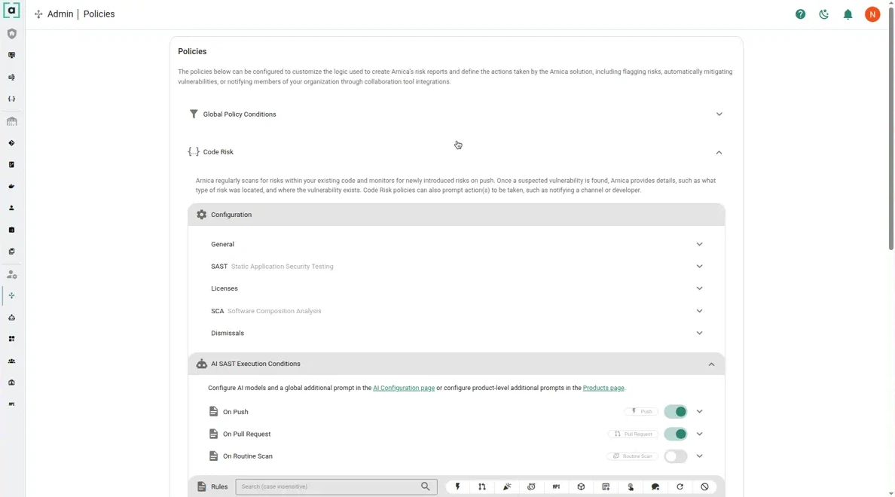Expand the Dismissals configuration row
895x497 pixels.
click(x=699, y=333)
